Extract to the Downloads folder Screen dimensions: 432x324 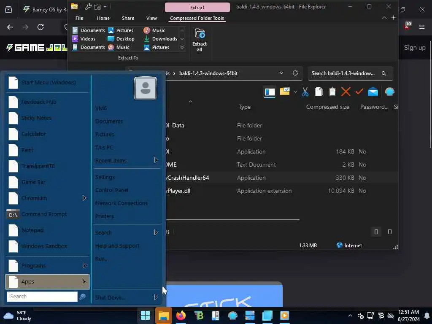pyautogui.click(x=161, y=39)
